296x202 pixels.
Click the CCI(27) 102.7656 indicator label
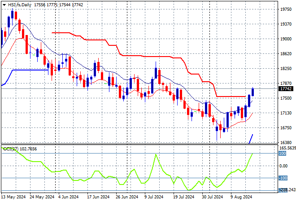[20, 149]
